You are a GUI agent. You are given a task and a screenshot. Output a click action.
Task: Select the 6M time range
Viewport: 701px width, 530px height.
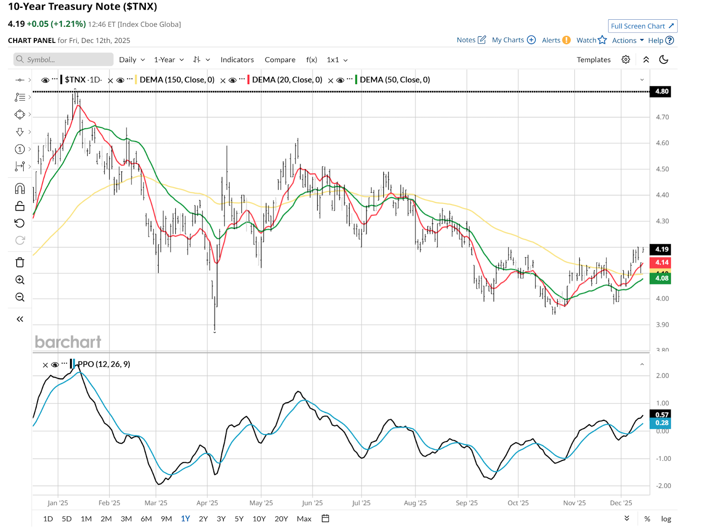pyautogui.click(x=146, y=519)
